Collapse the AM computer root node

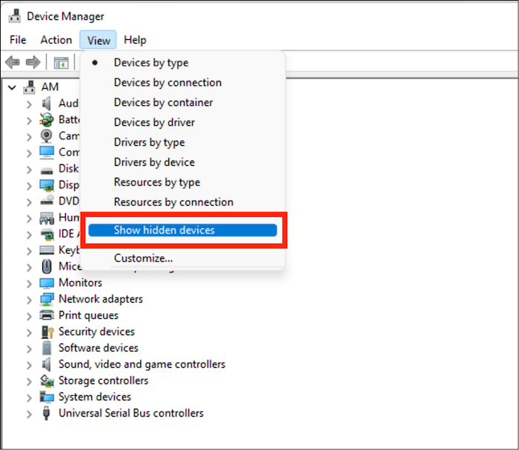[x=12, y=87]
